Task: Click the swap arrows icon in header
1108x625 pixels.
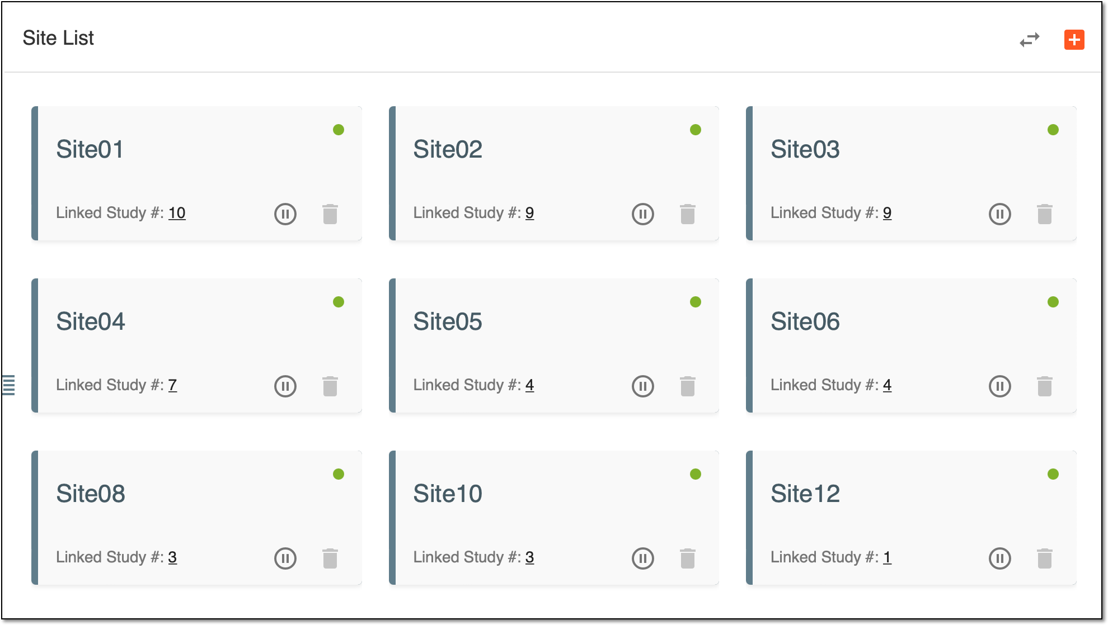Action: (1029, 40)
